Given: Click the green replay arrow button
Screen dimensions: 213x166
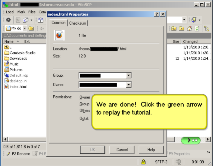Looking at the screenshot, I should pyautogui.click(x=191, y=140).
